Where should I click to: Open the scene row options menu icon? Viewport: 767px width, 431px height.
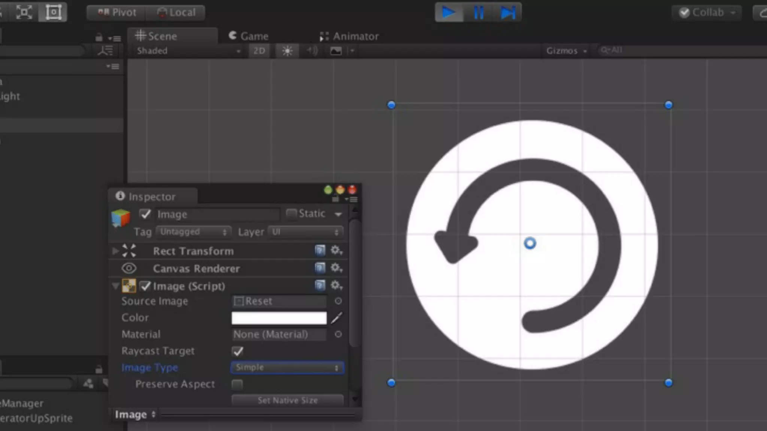pyautogui.click(x=112, y=67)
